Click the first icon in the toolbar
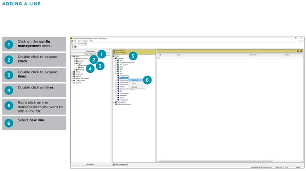The image size is (306, 171). (x=73, y=44)
